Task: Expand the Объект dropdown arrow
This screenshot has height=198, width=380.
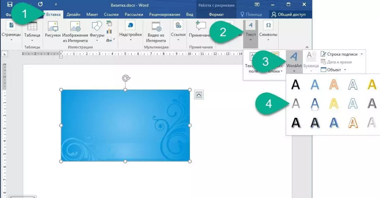Action: click(345, 70)
